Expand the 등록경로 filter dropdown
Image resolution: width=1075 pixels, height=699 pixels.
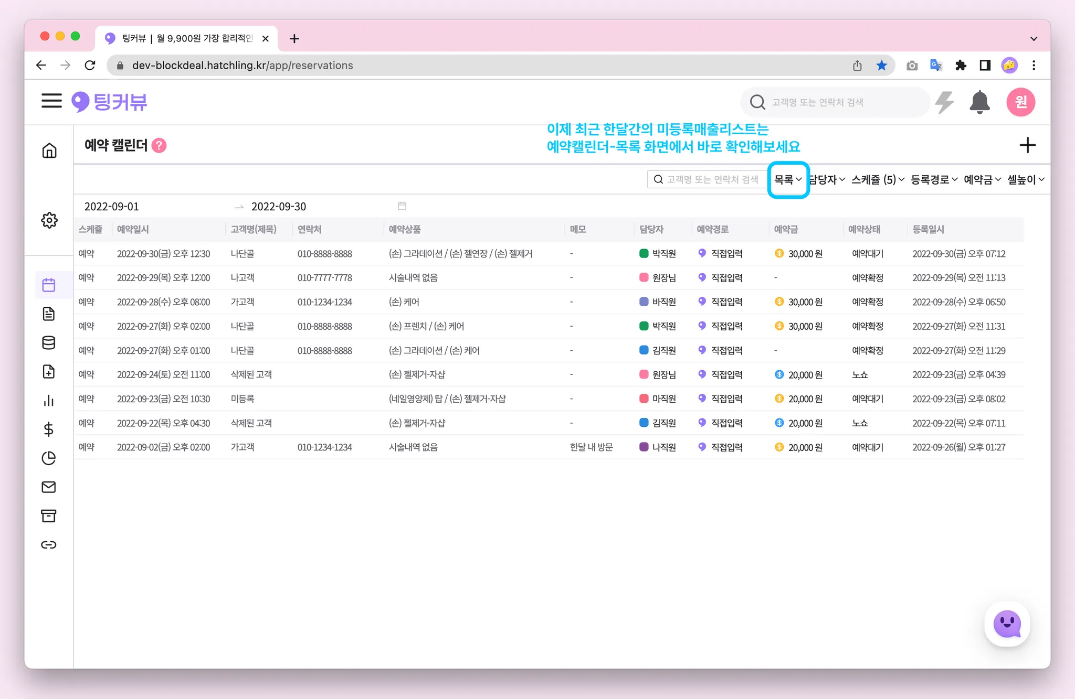point(934,180)
